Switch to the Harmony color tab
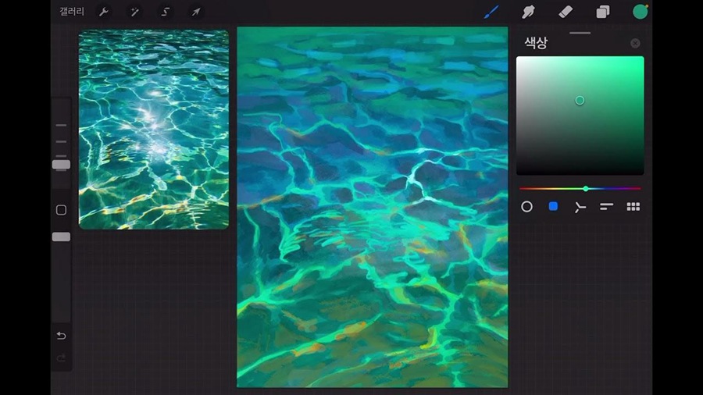 click(580, 207)
